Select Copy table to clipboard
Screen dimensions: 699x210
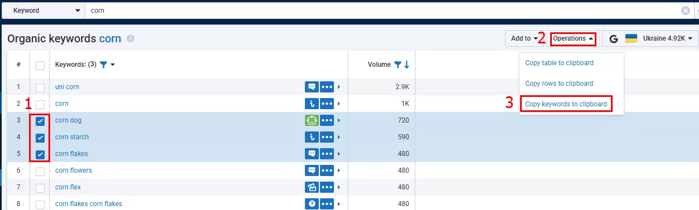(x=559, y=63)
